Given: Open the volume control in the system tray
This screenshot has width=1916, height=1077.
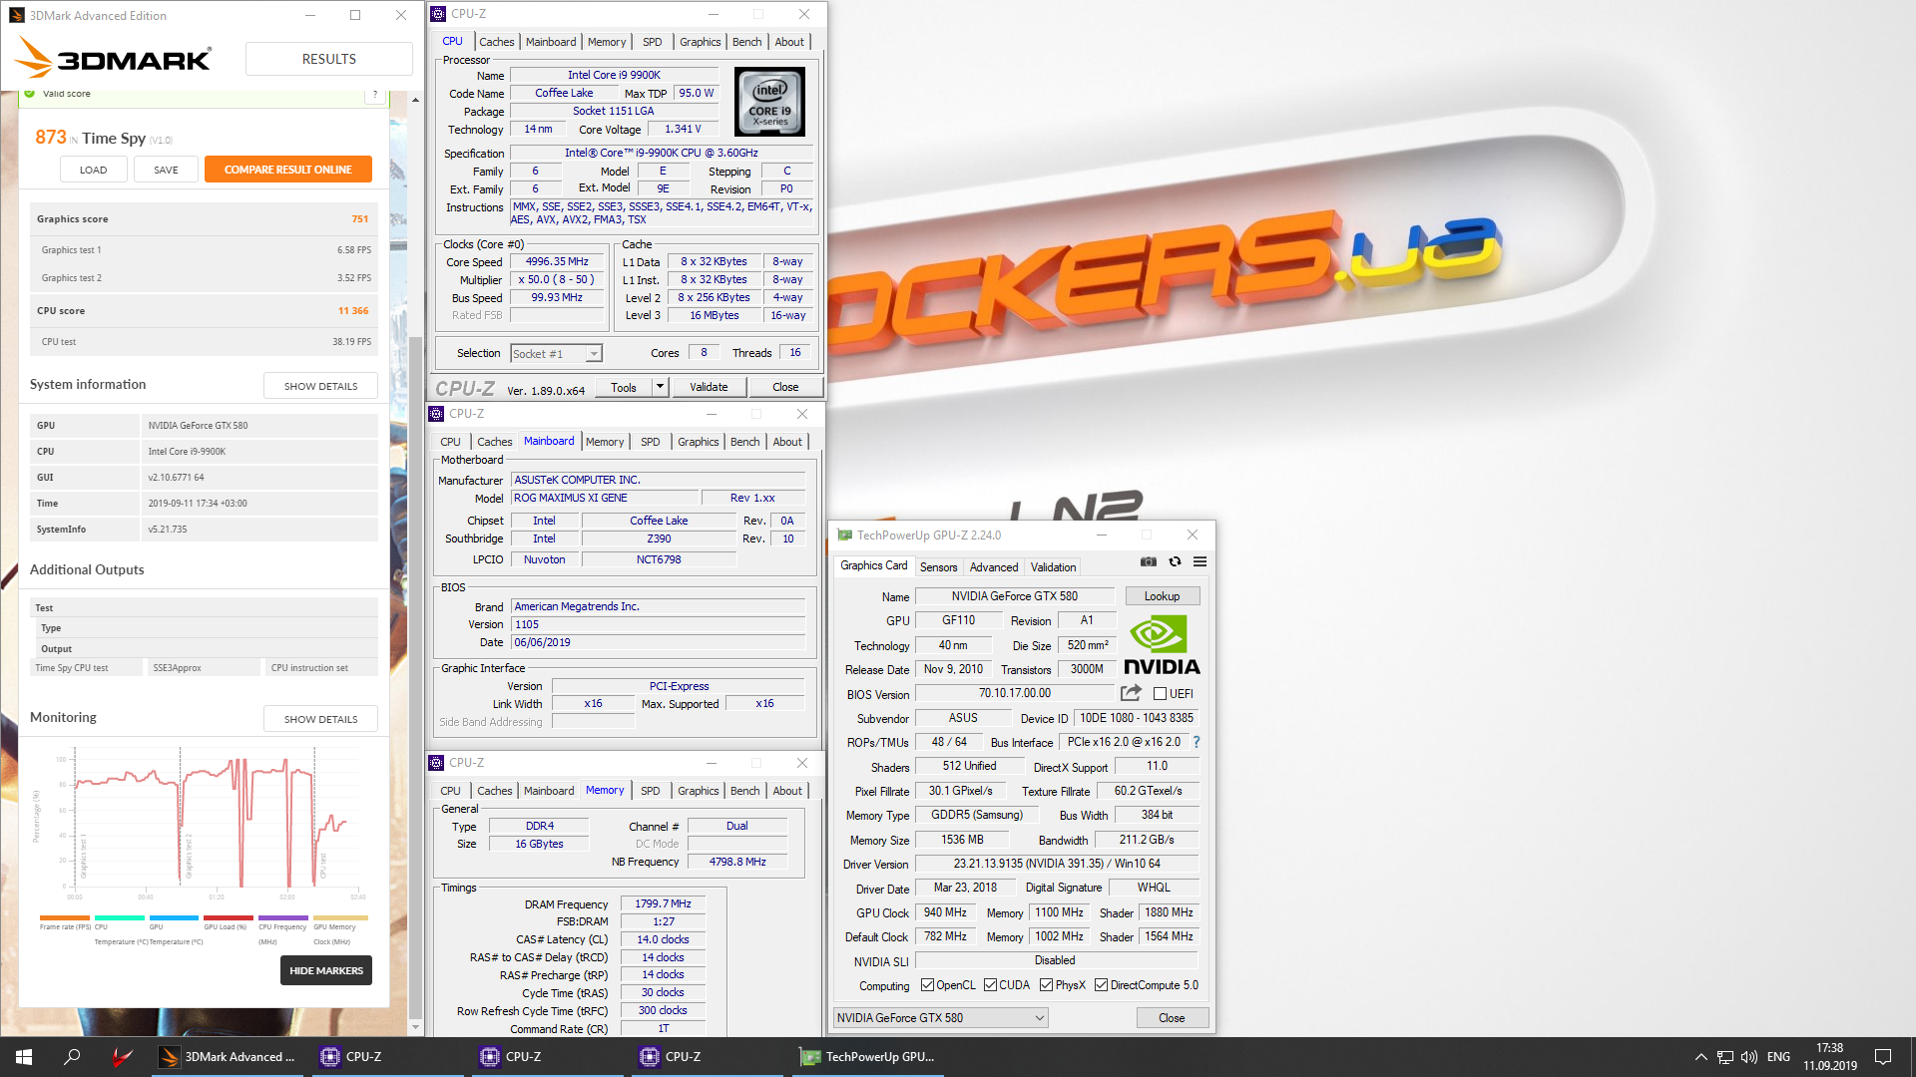Looking at the screenshot, I should coord(1749,1057).
